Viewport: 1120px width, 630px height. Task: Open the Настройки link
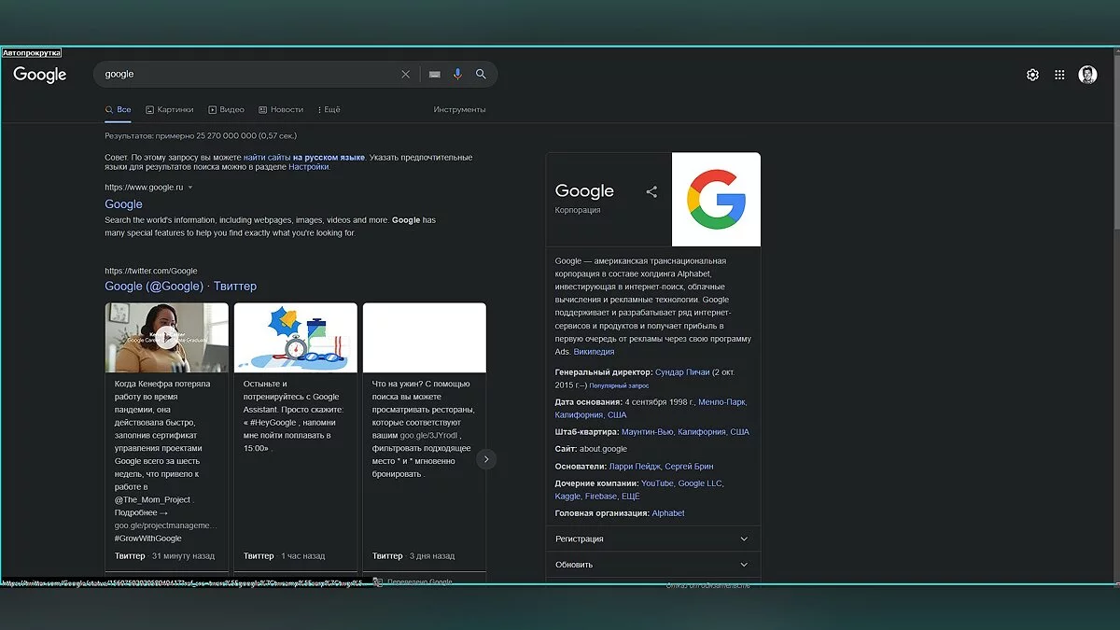click(308, 168)
